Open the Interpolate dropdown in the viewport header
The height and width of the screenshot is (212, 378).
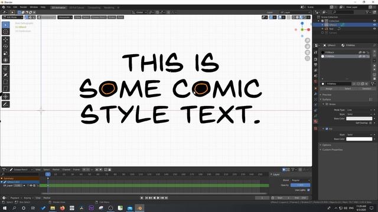65,17
